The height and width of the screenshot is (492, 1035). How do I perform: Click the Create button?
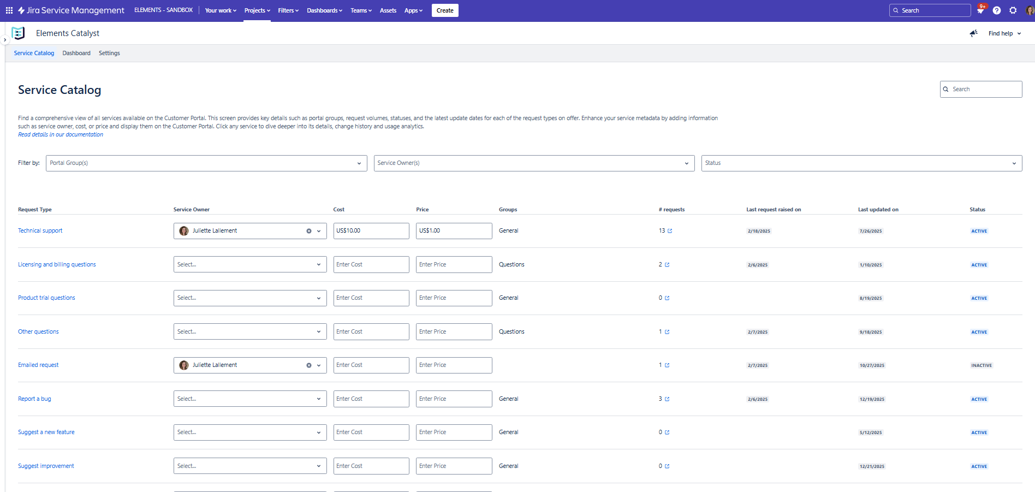(x=445, y=10)
